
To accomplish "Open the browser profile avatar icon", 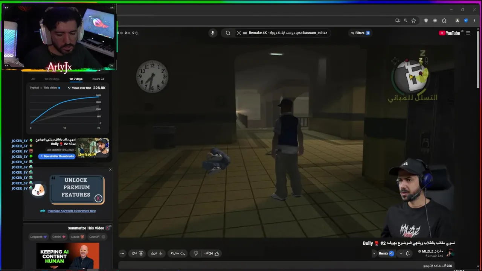I will point(458,21).
